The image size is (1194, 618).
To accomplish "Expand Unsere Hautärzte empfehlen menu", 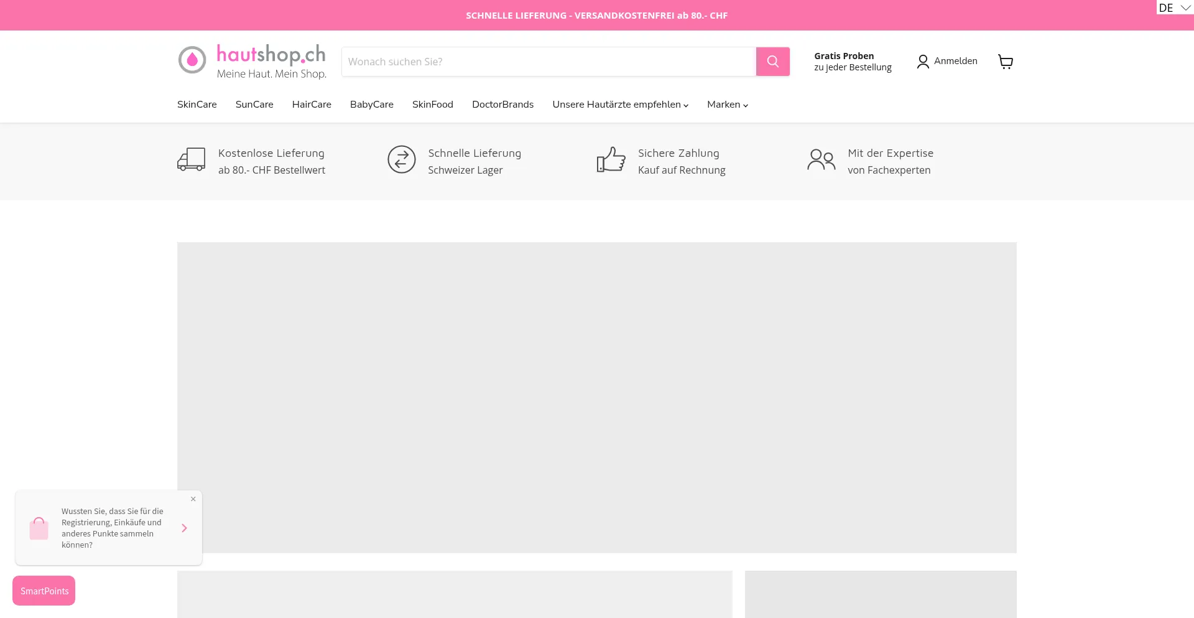I will (x=620, y=105).
